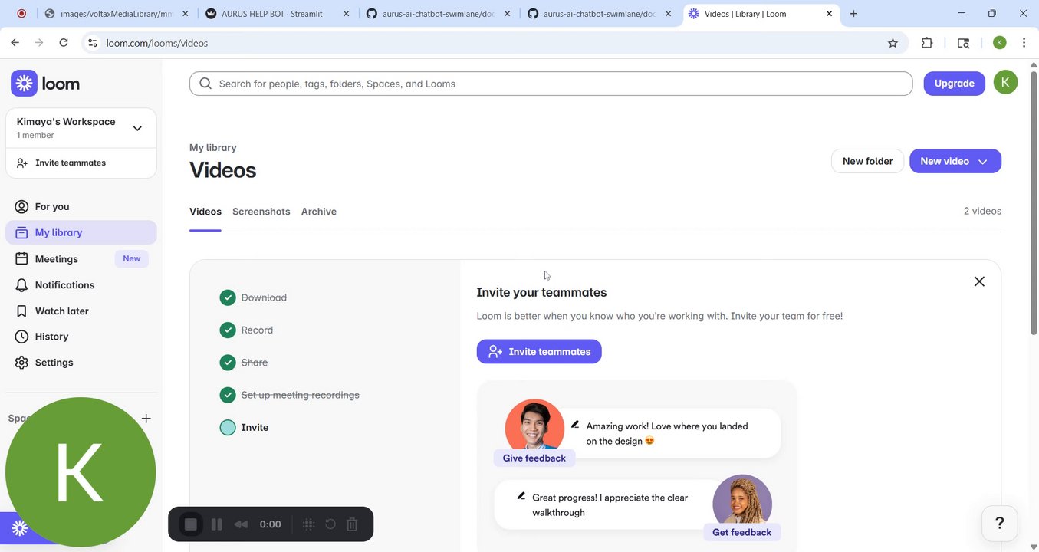Pause the recording in the control bar

pyautogui.click(x=217, y=524)
